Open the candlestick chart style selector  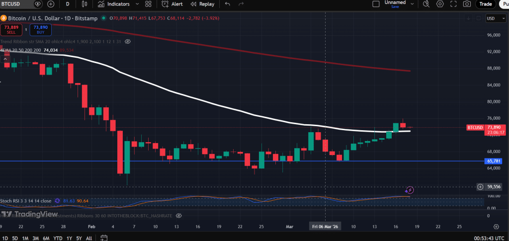tap(84, 4)
